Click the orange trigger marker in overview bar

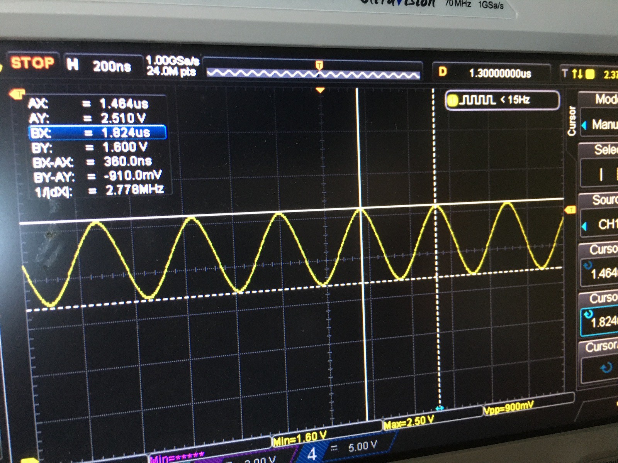319,65
